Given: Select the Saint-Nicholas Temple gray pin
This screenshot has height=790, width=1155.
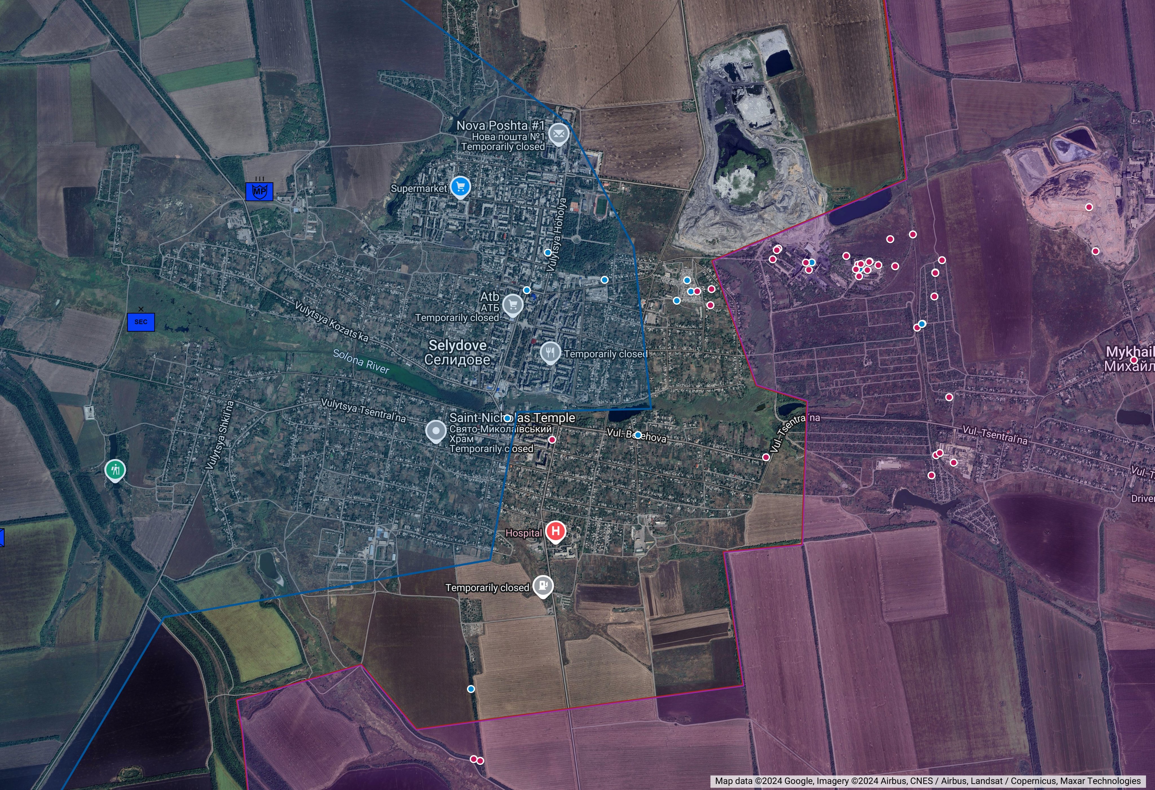Looking at the screenshot, I should pos(436,430).
